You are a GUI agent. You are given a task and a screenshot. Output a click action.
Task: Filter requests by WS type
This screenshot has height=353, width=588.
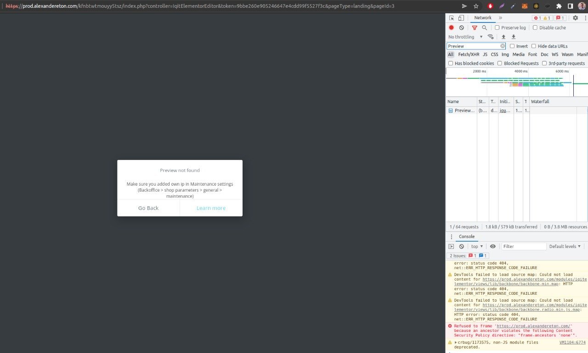(555, 55)
